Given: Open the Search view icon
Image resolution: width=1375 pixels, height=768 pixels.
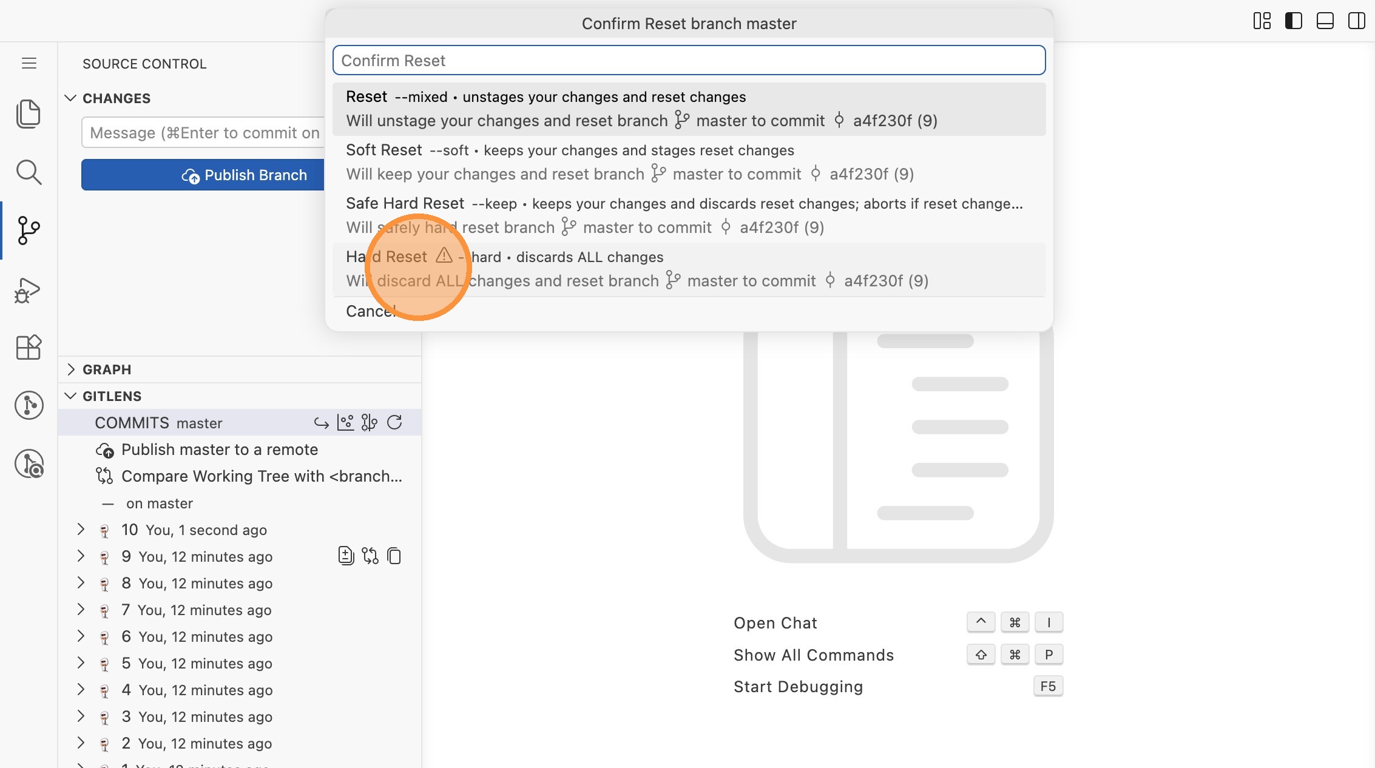Looking at the screenshot, I should click(28, 172).
